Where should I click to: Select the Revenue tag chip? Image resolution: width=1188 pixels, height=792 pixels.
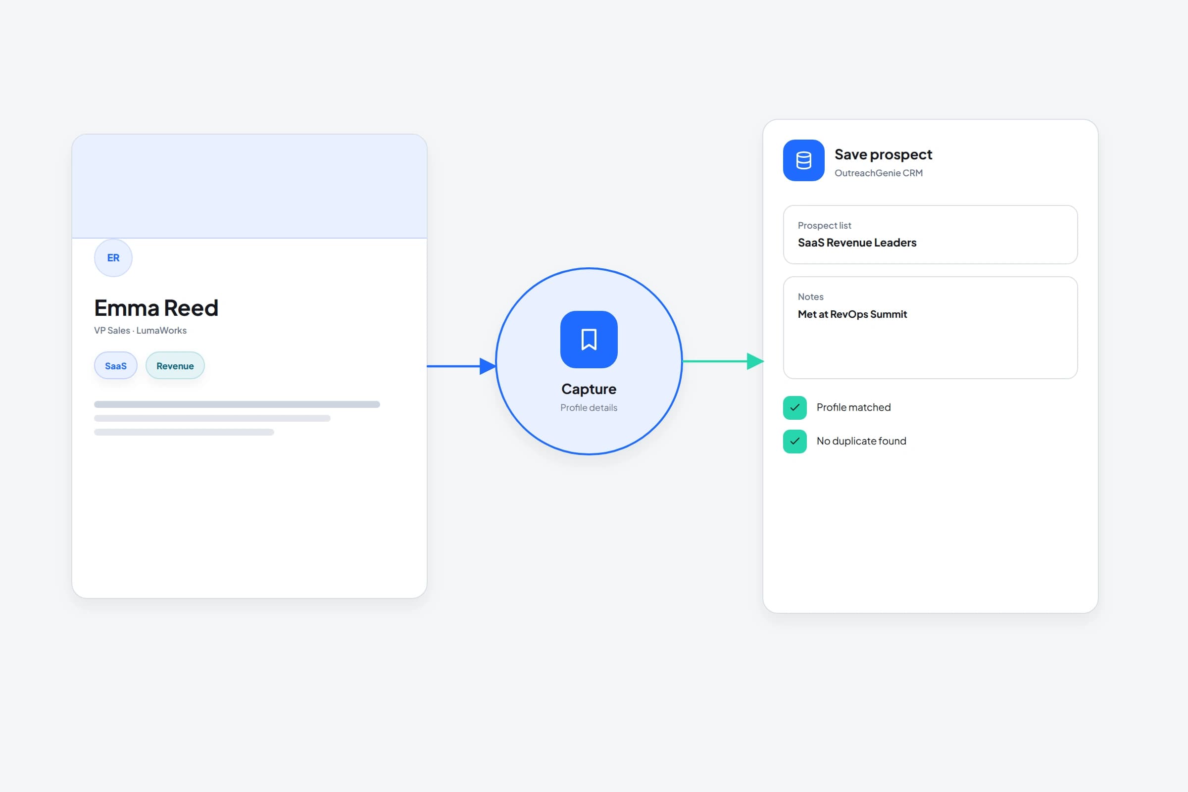(175, 366)
